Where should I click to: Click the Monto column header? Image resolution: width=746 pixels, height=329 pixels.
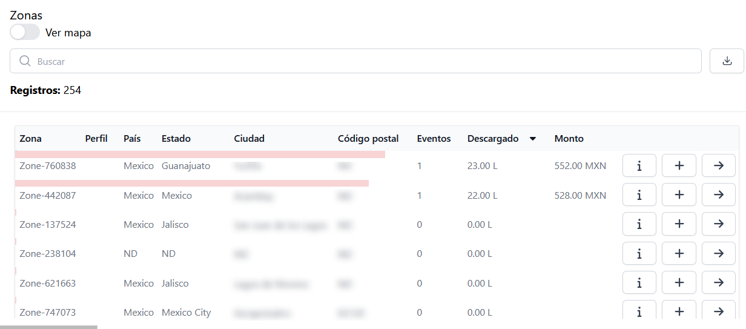coord(569,139)
